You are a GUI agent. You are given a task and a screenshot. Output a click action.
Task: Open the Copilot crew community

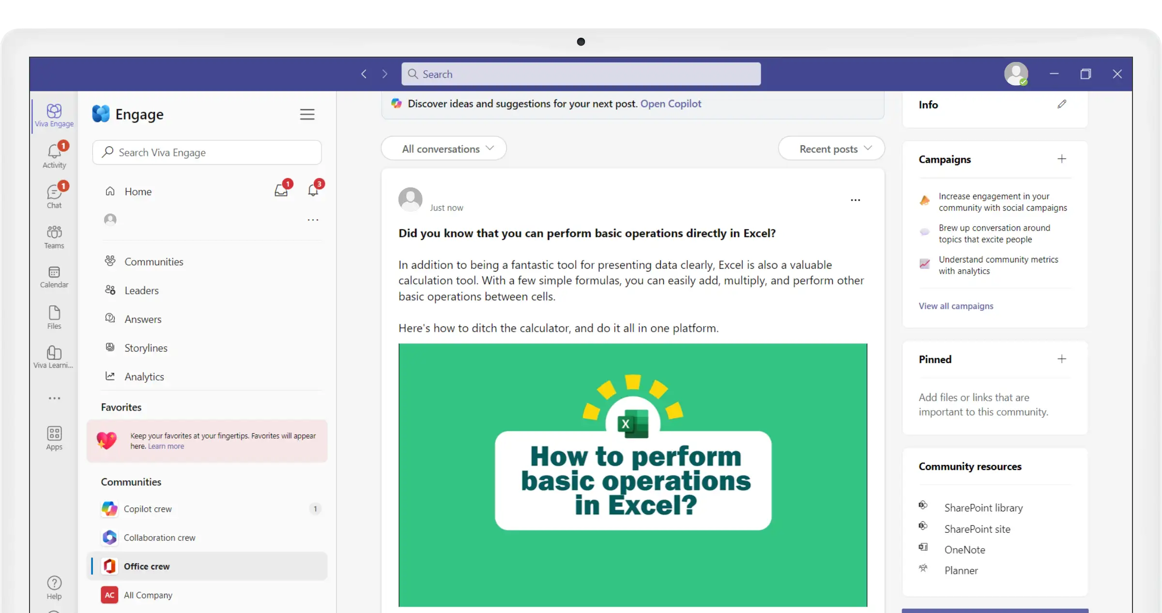(x=207, y=509)
